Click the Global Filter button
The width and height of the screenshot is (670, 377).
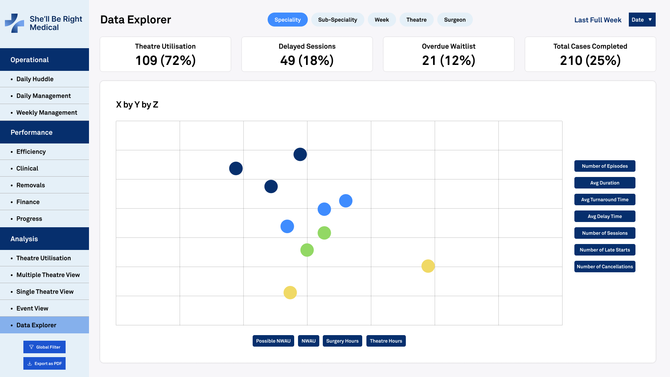click(x=44, y=347)
